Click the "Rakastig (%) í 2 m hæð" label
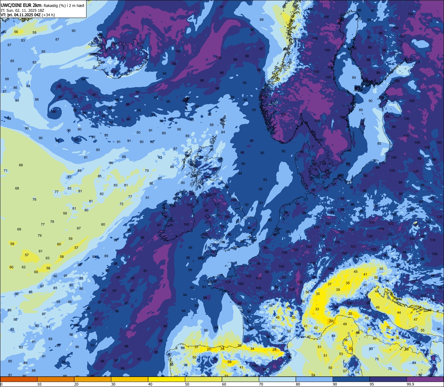Viewport: 444px width, 387px height. (x=64, y=5)
